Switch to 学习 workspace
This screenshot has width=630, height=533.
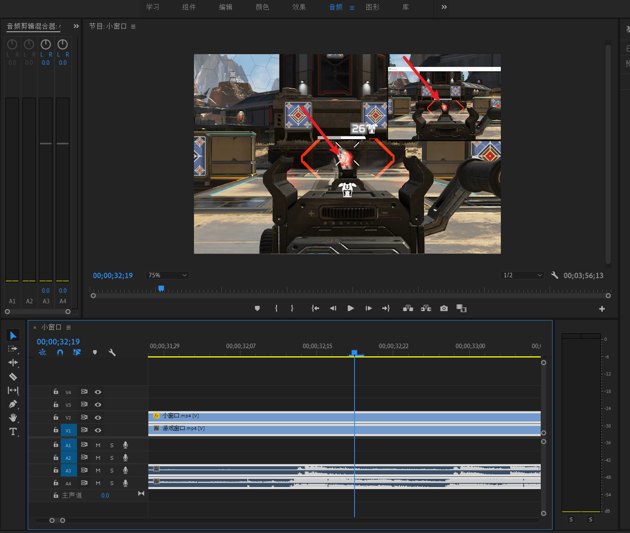(x=153, y=7)
